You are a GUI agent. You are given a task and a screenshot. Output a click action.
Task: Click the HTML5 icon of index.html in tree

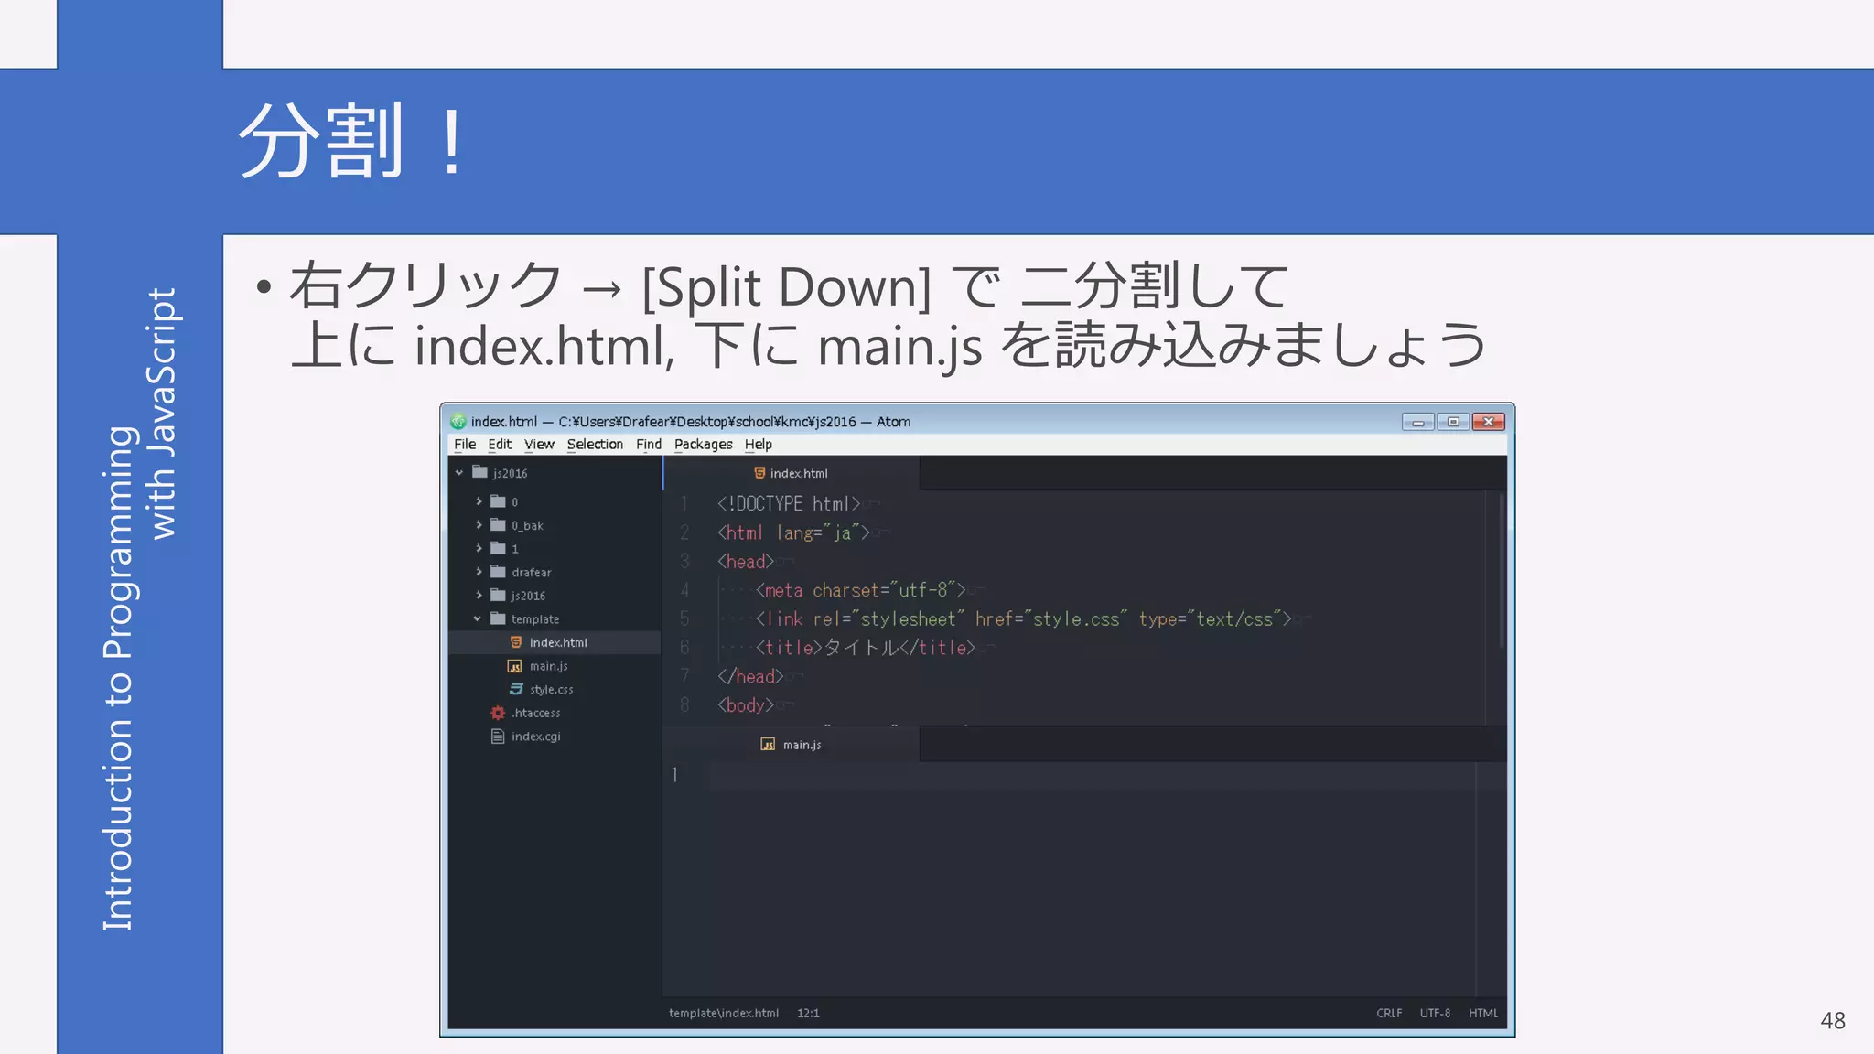516,642
